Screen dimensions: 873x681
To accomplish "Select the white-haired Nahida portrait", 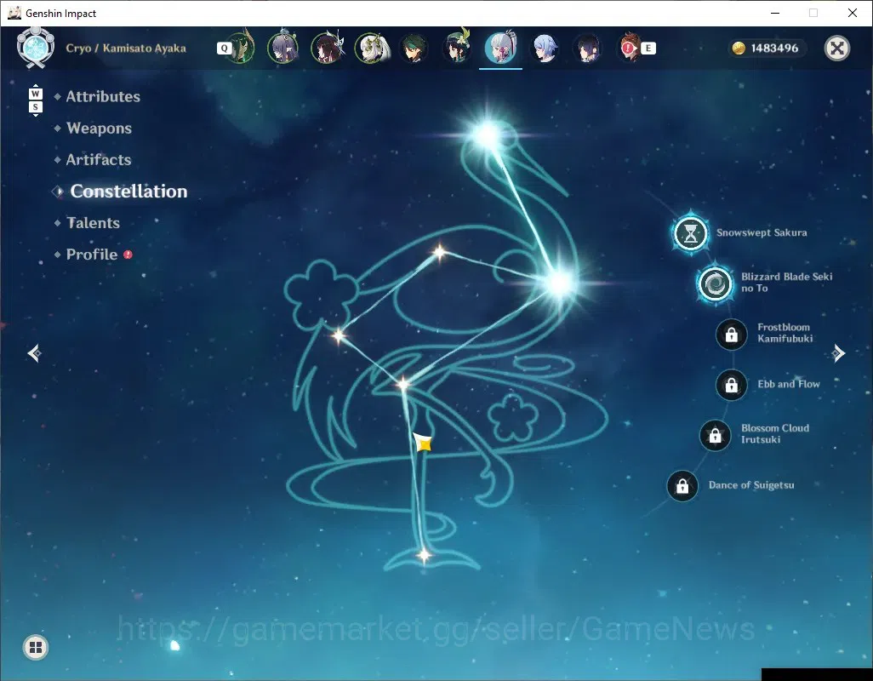I will pyautogui.click(x=372, y=48).
